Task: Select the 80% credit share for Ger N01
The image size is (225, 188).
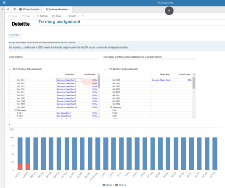Action: coord(90,80)
